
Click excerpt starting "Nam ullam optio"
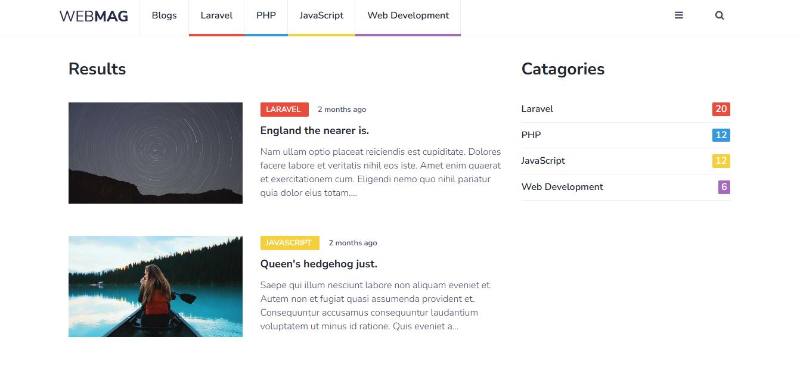pos(381,172)
